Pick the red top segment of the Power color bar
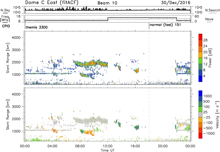Screen dimensions: 220x152 200,37
